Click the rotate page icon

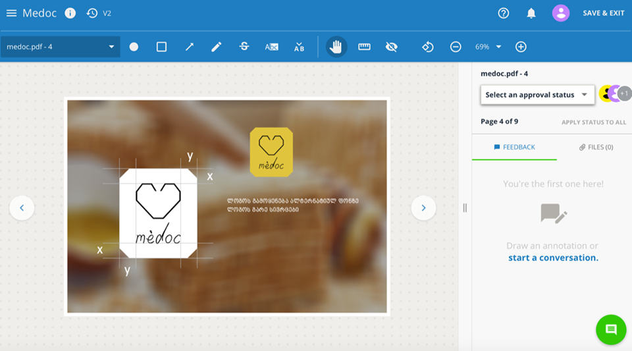click(428, 47)
